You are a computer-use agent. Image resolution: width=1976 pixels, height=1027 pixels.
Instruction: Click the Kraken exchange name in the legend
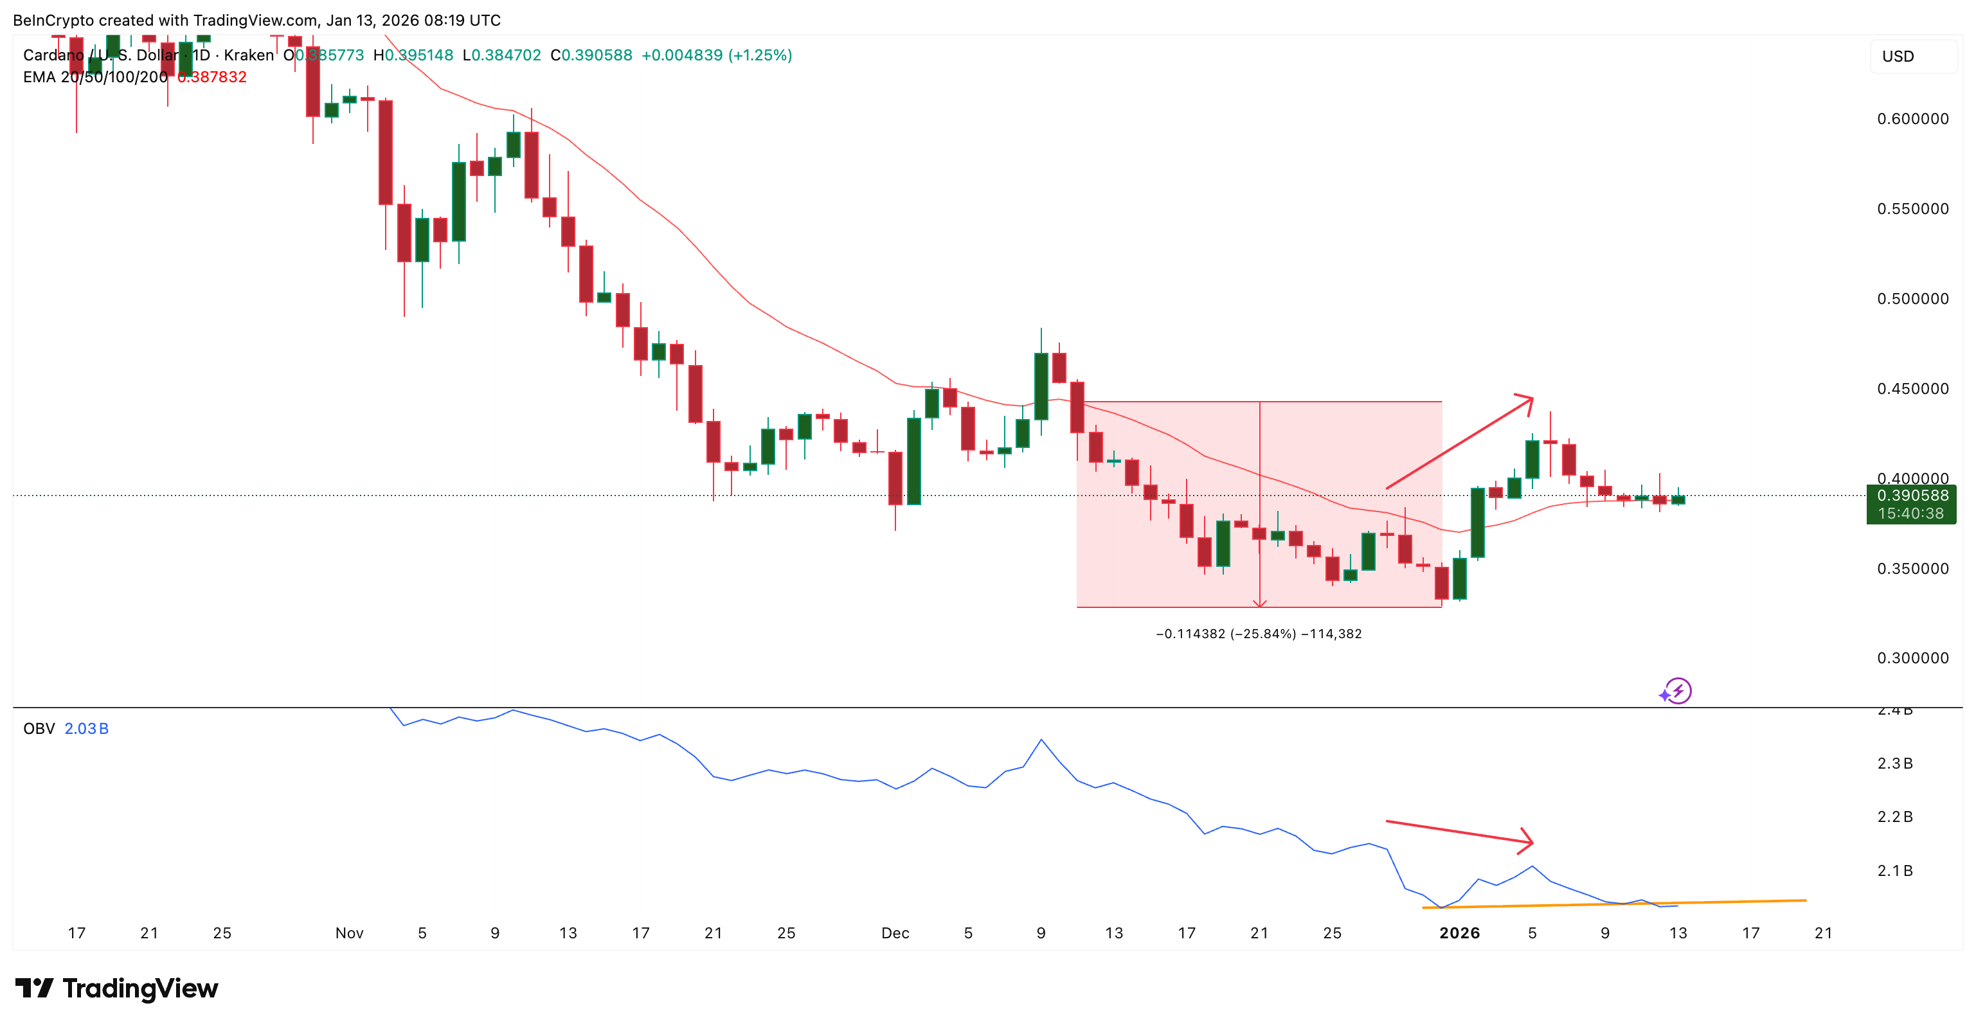249,55
